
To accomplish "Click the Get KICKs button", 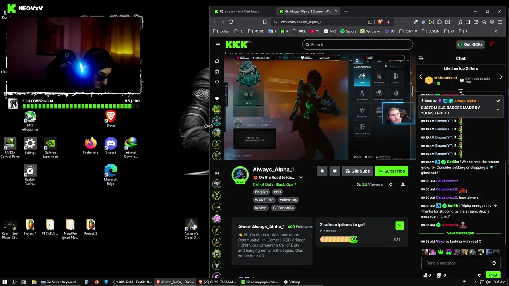I will coord(470,44).
